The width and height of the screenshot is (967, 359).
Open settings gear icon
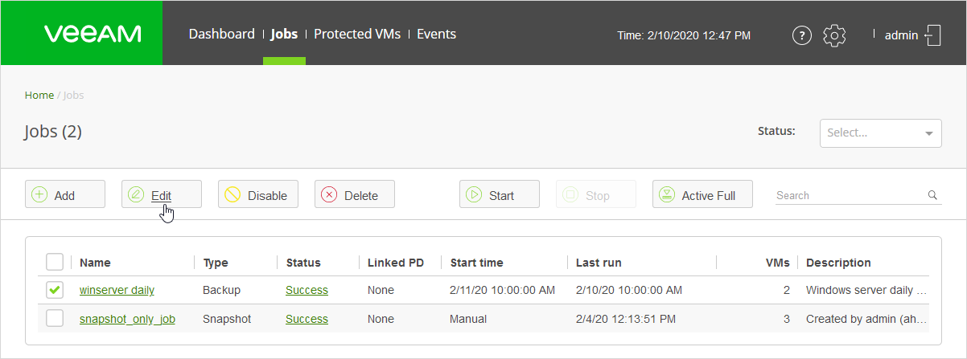835,35
